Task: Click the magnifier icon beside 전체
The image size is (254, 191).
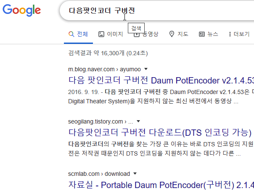Action: [71, 34]
